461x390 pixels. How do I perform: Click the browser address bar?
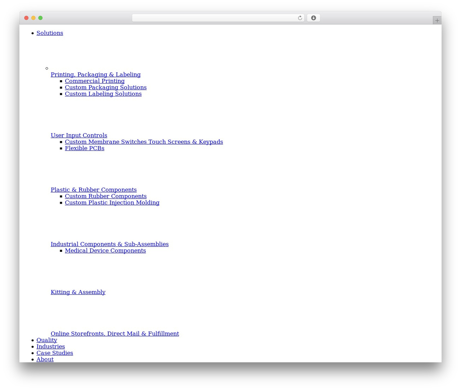tap(218, 18)
